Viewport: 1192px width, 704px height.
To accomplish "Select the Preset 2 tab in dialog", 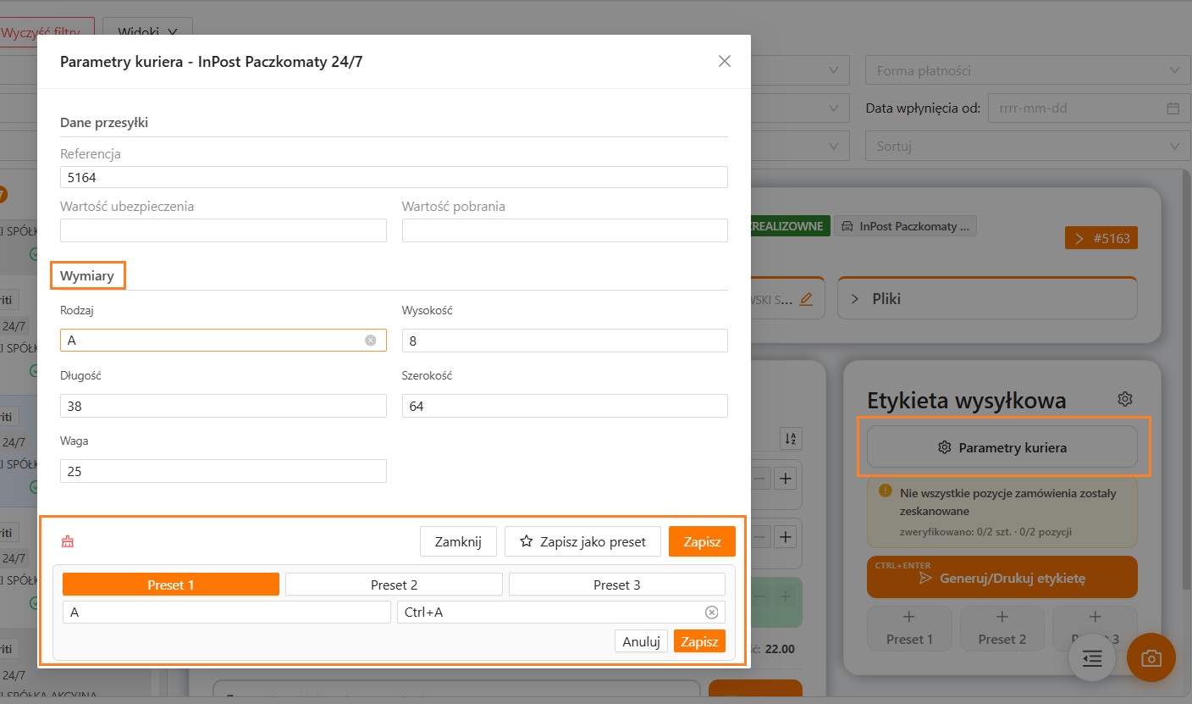I will coord(394,585).
